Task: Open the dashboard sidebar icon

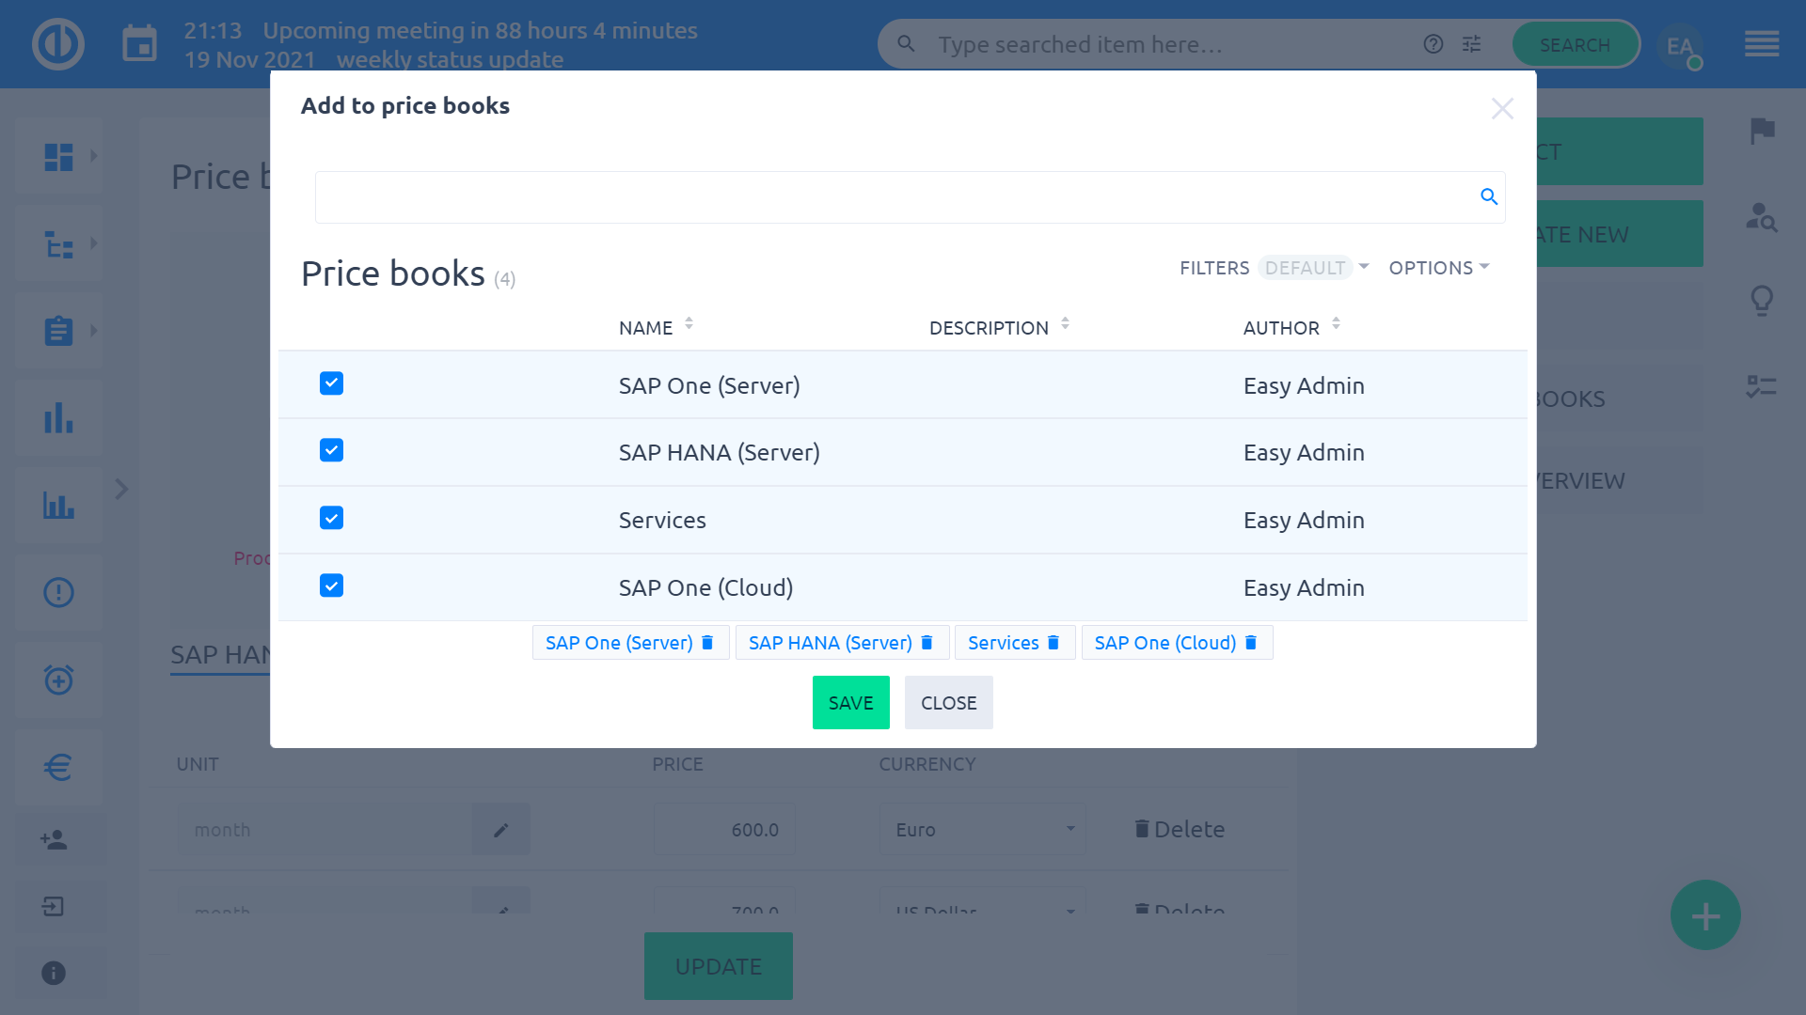Action: pyautogui.click(x=58, y=157)
